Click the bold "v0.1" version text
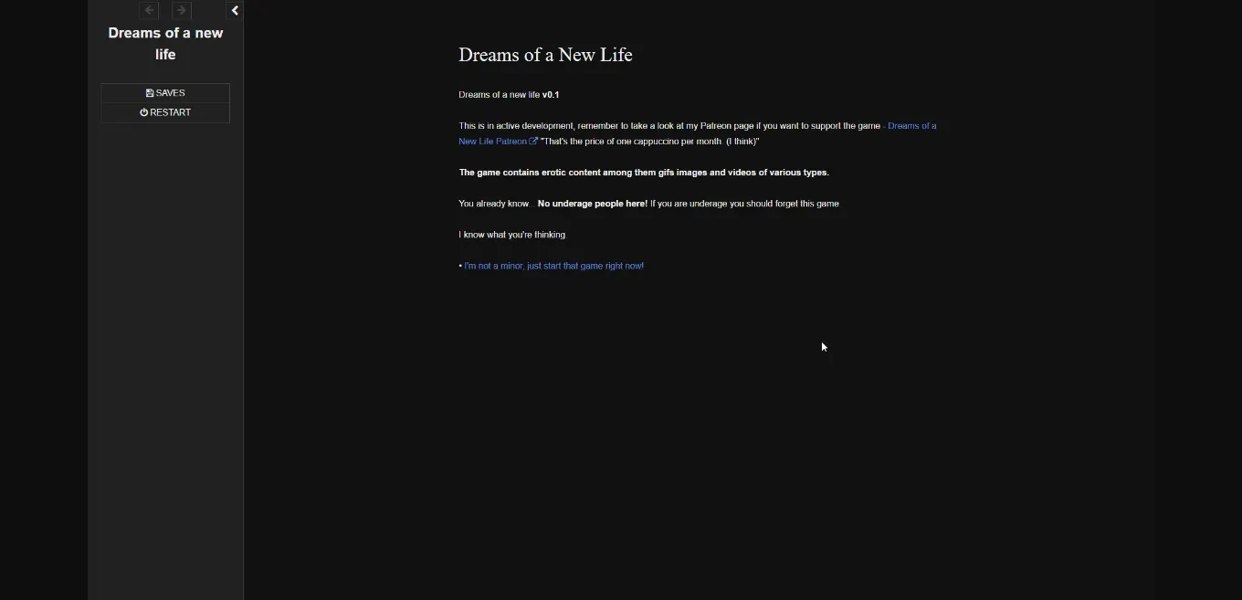 [x=551, y=94]
